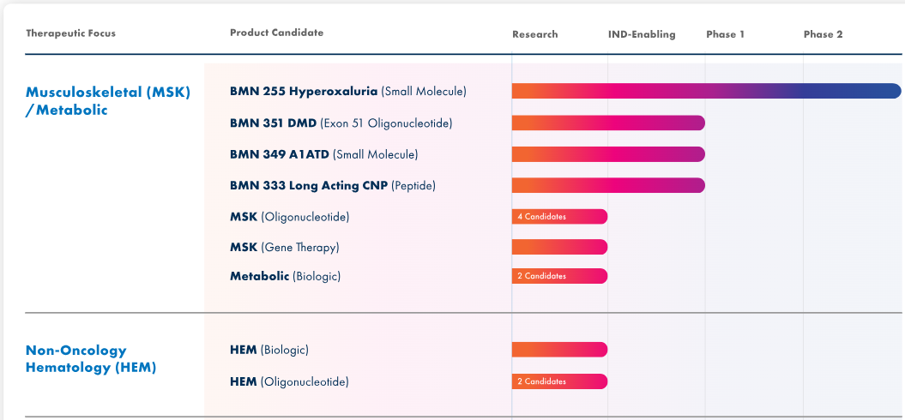Click the HEM Oligonucleotide 2 Candidates bar
This screenshot has height=420, width=905.
coord(559,381)
